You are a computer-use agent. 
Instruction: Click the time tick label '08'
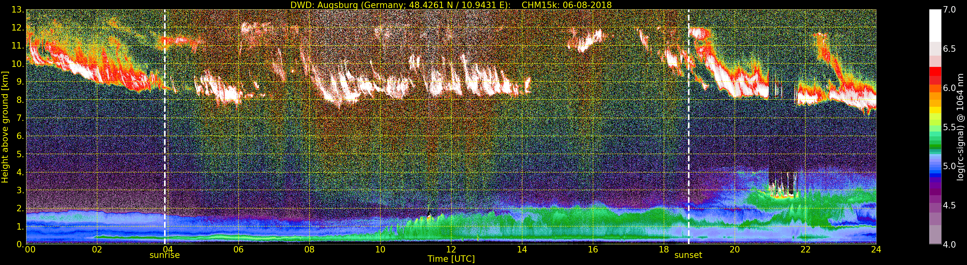coord(309,249)
